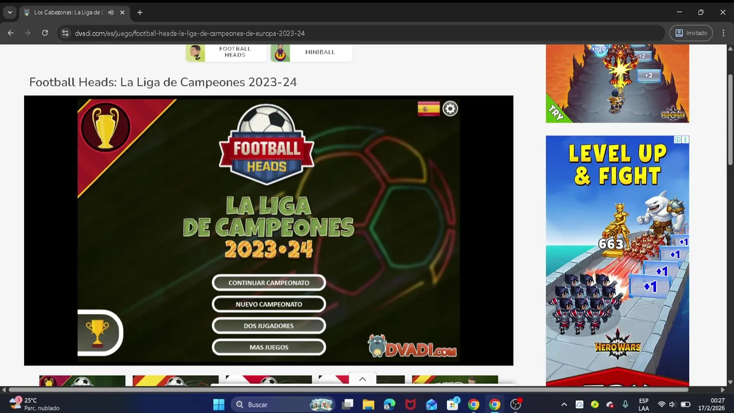
Task: Open the ad options icon beside AdChoices
Action: point(685,139)
